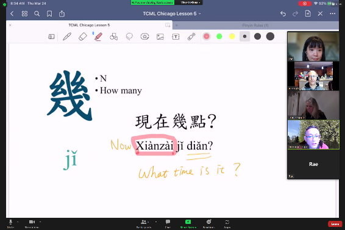The image size is (345, 230).
Task: Expand the audio options caret
Action: point(18,222)
